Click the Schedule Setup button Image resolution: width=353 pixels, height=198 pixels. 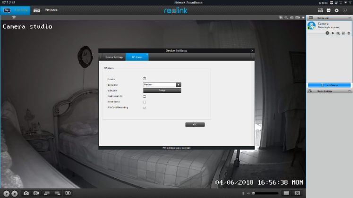162,90
